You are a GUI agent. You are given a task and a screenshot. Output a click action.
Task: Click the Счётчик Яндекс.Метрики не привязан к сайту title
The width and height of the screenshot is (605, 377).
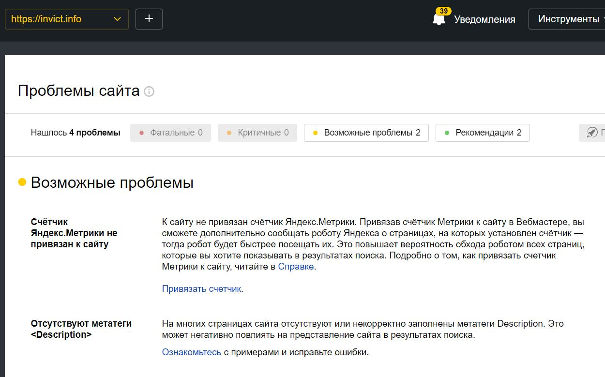click(74, 233)
